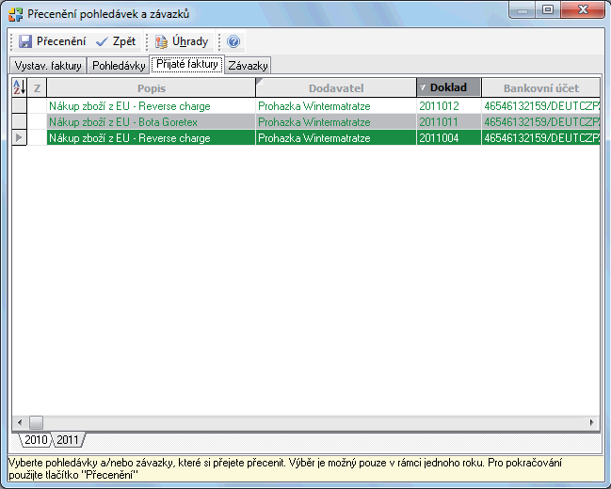Click the horizontal scrollbar right arrow
The image size is (611, 489).
coord(592,422)
